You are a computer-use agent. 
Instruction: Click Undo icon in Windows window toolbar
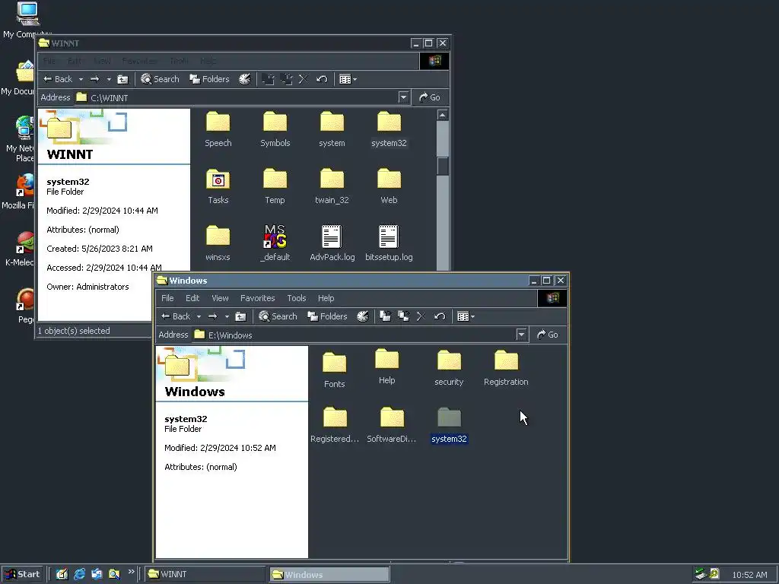point(440,316)
